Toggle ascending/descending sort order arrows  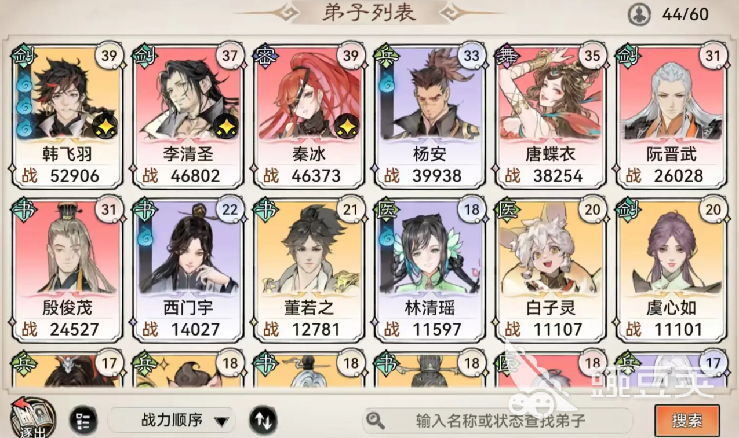(263, 420)
